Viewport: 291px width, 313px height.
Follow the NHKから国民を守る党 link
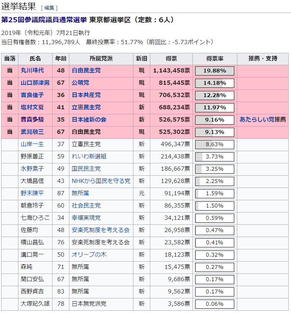coord(101,181)
